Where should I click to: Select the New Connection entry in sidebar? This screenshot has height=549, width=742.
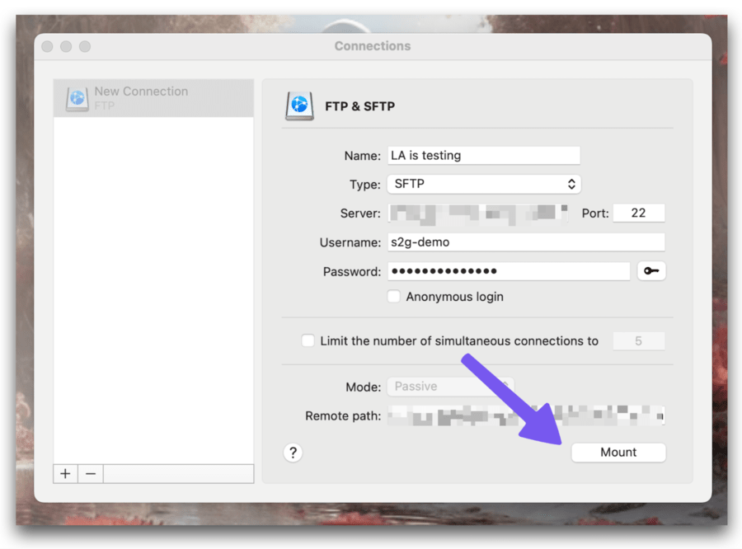[153, 96]
